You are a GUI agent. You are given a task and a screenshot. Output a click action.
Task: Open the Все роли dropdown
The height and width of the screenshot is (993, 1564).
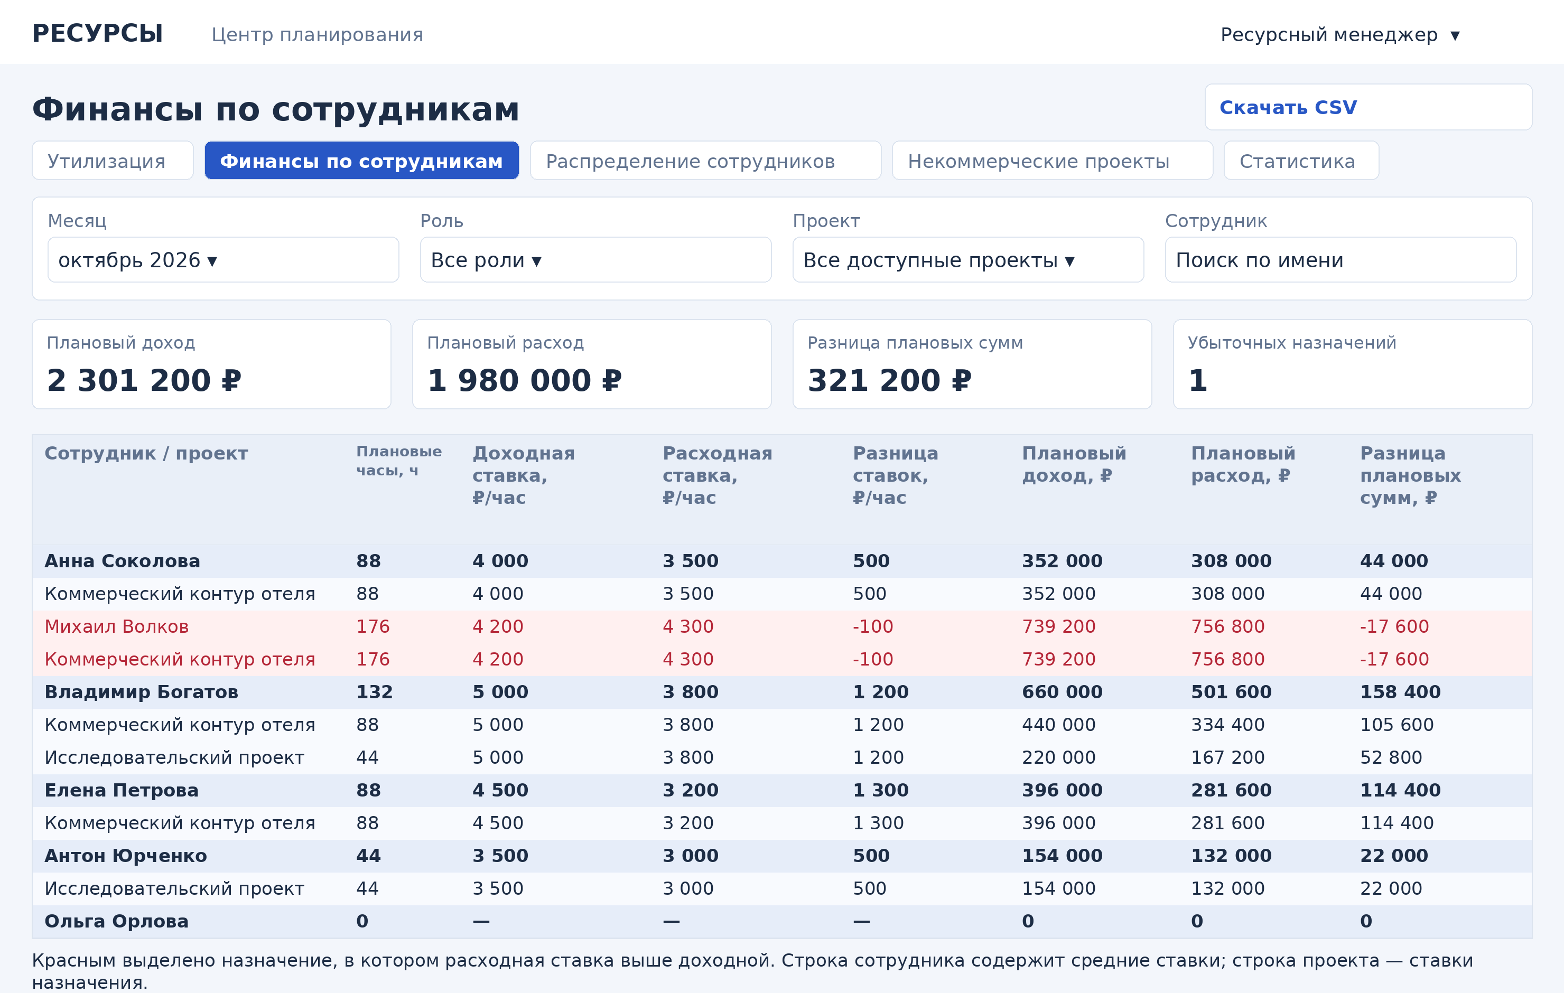(x=595, y=260)
